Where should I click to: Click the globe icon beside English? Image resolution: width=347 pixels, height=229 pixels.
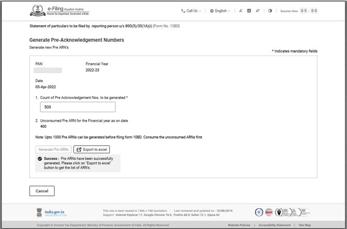point(212,11)
